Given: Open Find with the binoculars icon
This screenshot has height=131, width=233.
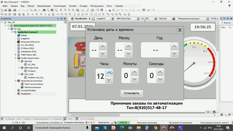Looking at the screenshot, I should (44, 10).
